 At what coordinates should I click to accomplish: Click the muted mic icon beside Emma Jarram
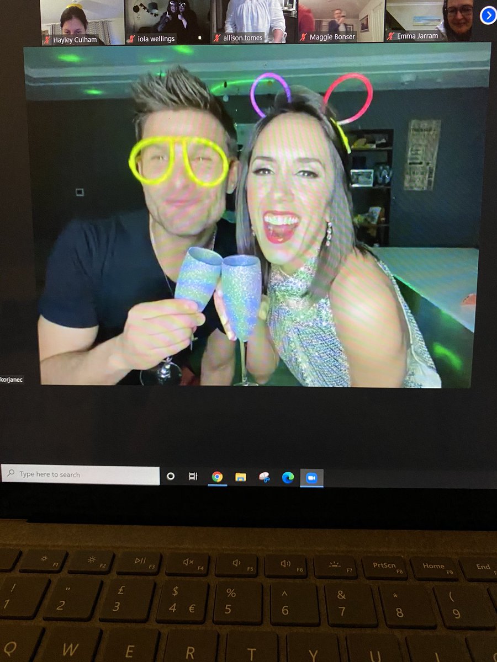(390, 36)
